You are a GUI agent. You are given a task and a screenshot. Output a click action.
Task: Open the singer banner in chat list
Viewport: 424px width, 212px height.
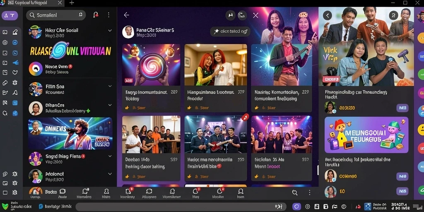tap(70, 134)
